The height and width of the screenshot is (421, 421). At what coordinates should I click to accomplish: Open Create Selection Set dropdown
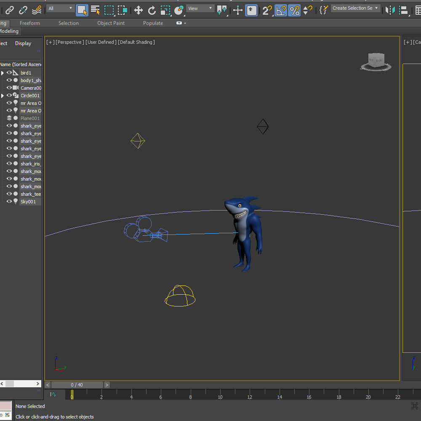[x=355, y=8]
